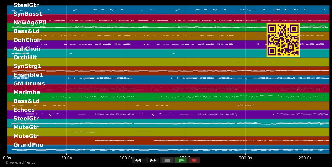The width and height of the screenshot is (332, 167).
Task: Select the Echoes track label
Action: 24,110
